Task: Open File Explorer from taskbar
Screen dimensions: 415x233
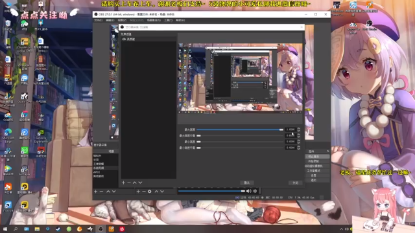Action: [x=37, y=229]
